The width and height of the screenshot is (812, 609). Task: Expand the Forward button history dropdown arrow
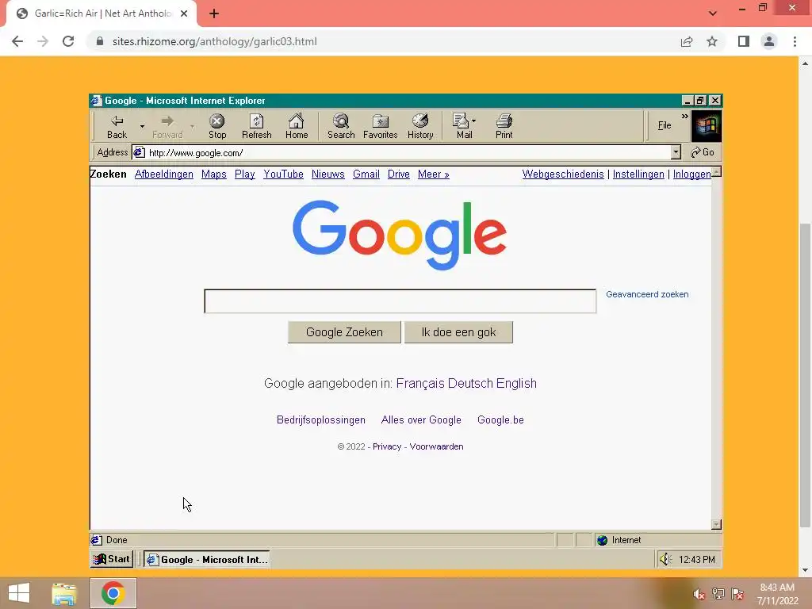[192, 126]
